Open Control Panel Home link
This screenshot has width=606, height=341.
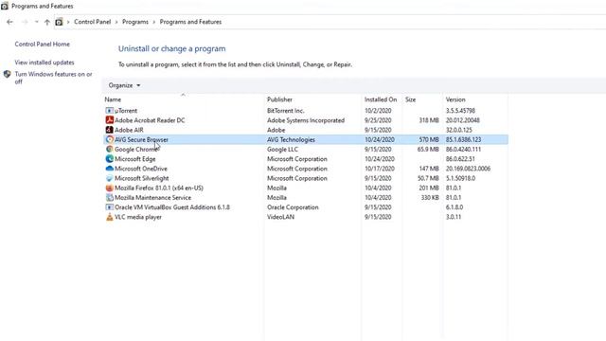pyautogui.click(x=42, y=45)
